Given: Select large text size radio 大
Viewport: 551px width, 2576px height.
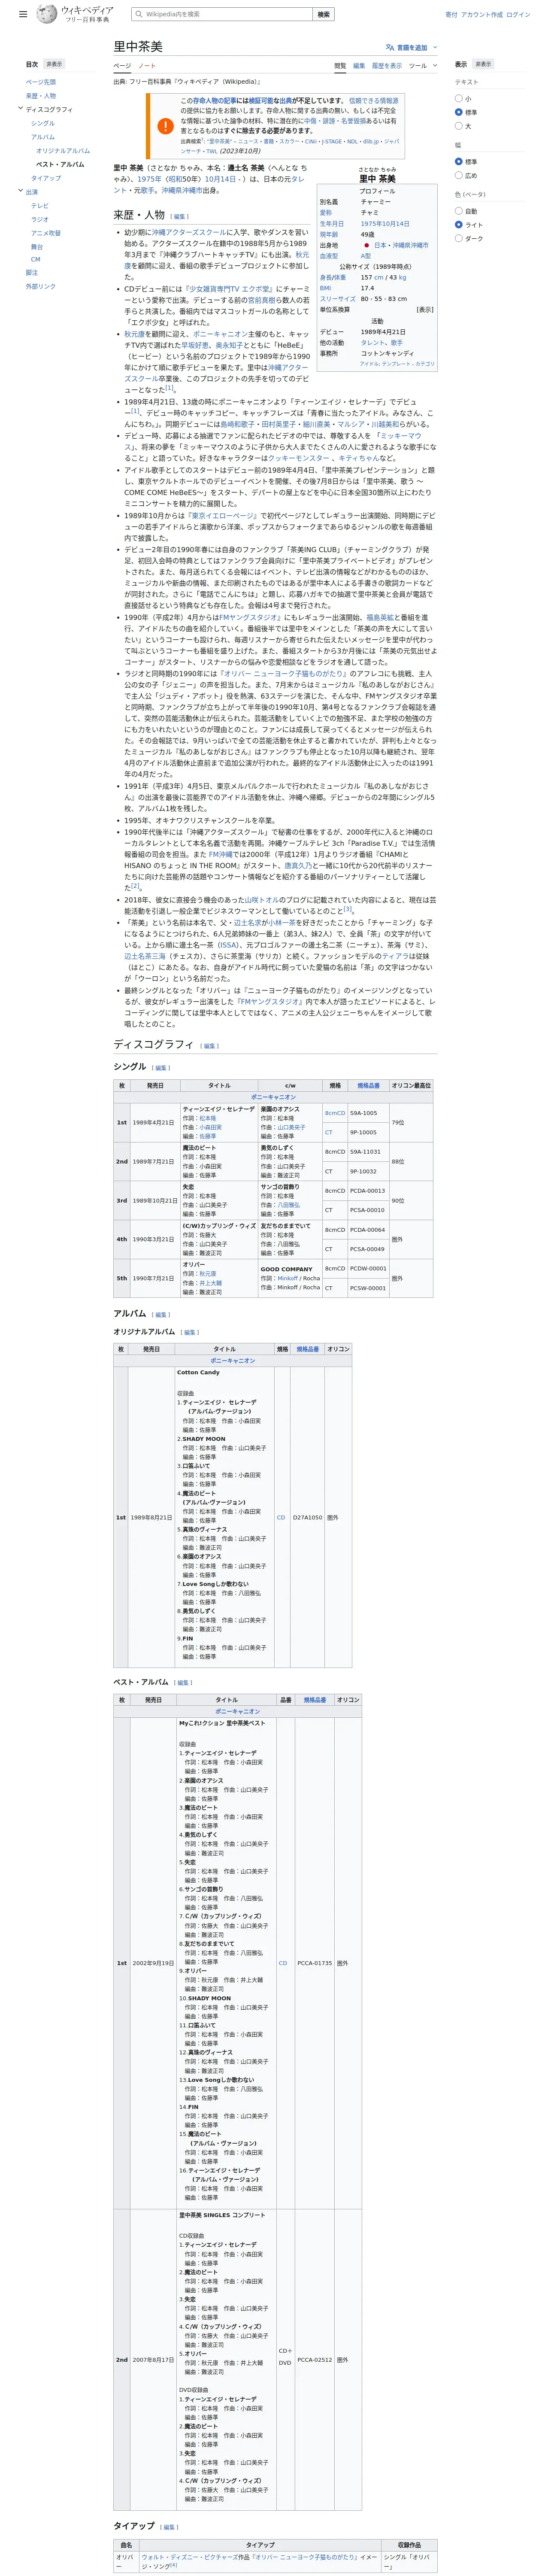Looking at the screenshot, I should tap(459, 126).
